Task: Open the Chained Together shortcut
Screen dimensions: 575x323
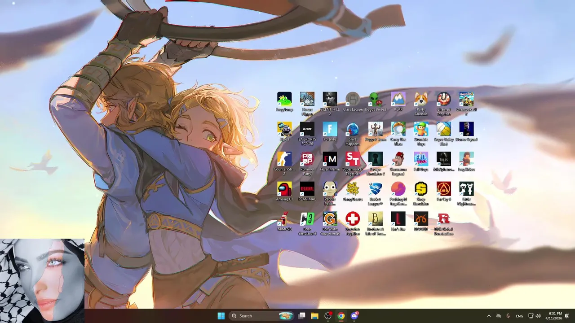Action: (x=444, y=104)
